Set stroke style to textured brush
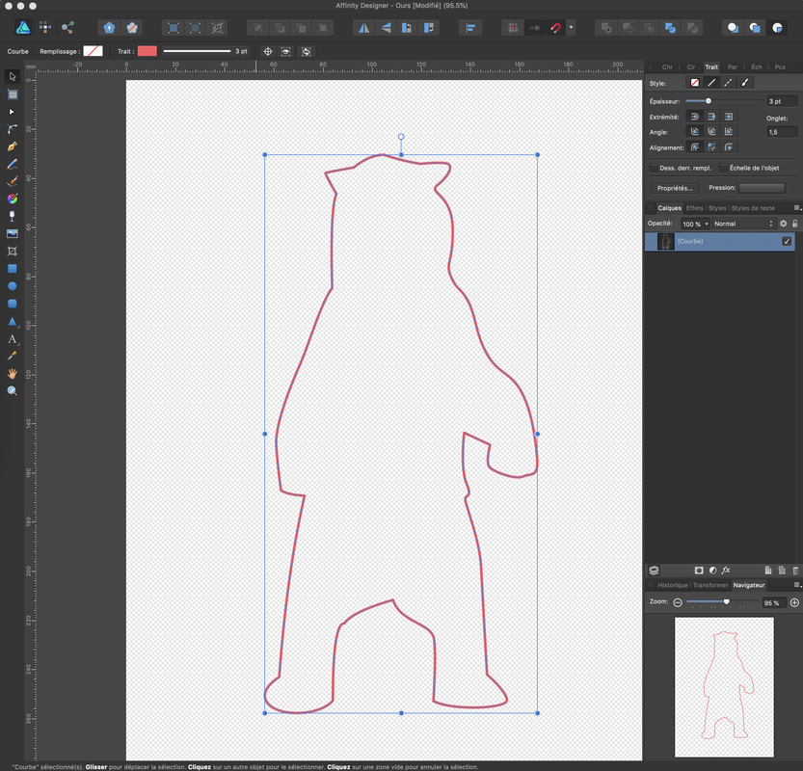The image size is (803, 771). coord(744,83)
